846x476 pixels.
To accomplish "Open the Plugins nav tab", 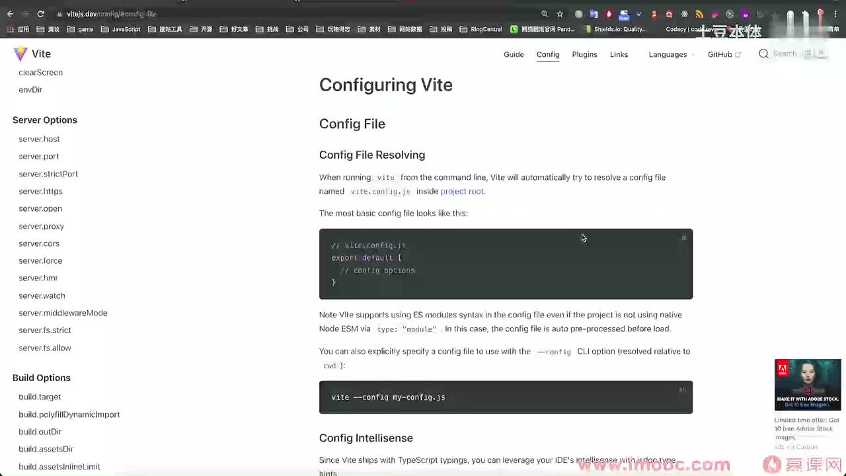I will 584,54.
